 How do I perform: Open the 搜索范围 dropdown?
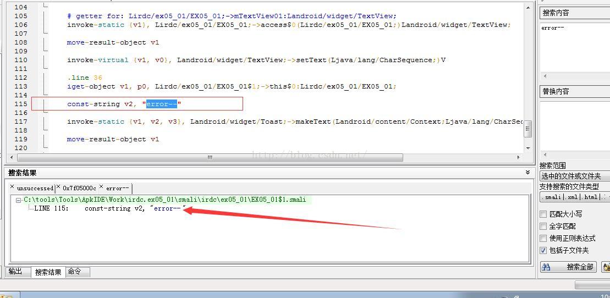pyautogui.click(x=575, y=176)
